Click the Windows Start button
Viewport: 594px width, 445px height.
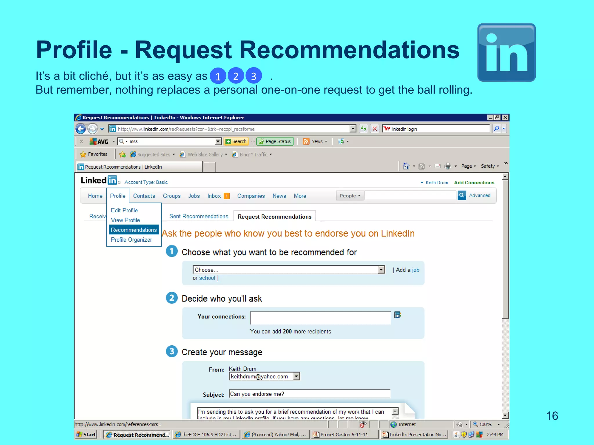[x=86, y=435]
